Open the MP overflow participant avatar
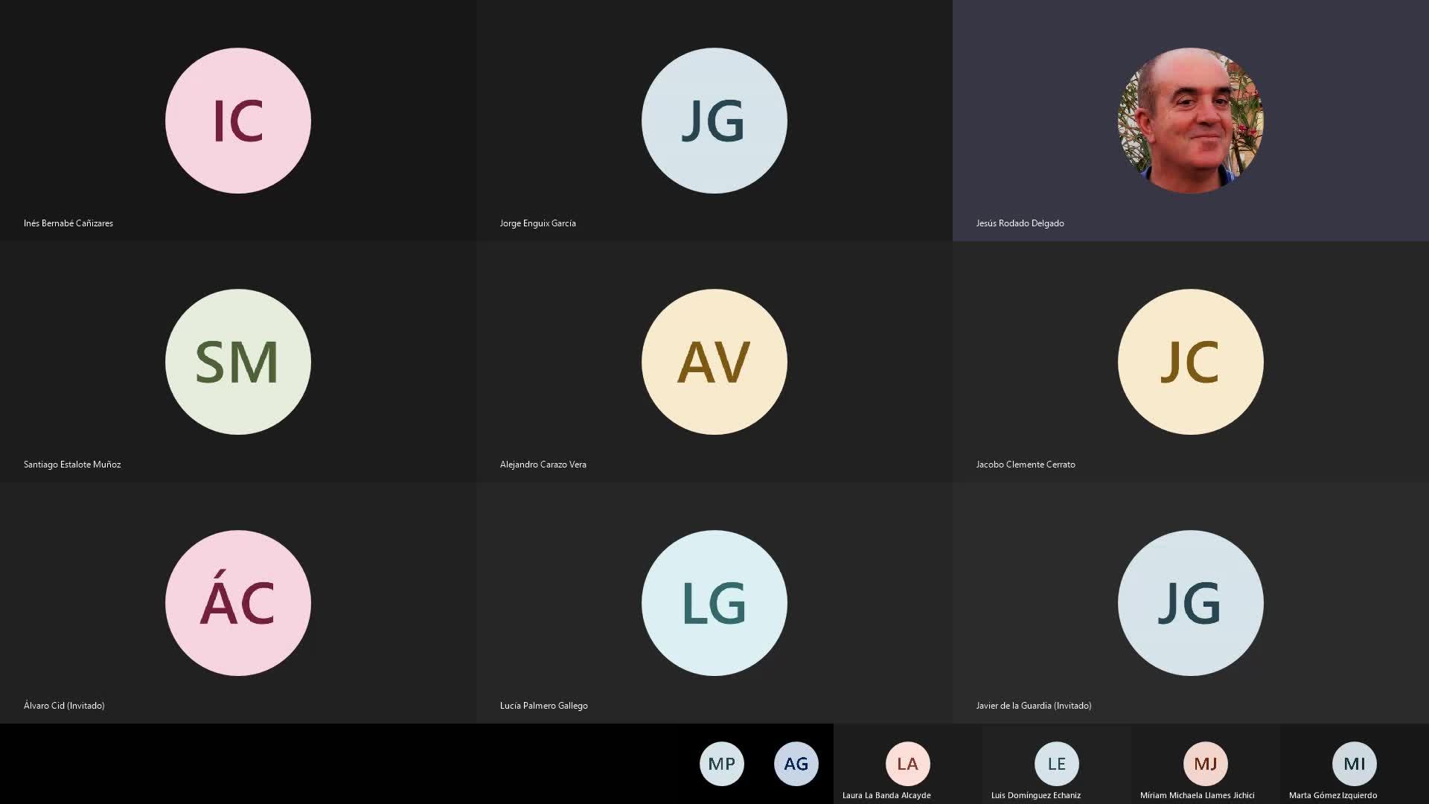 tap(721, 764)
